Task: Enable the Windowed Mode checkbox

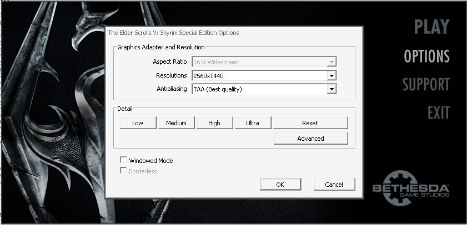Action: click(x=123, y=160)
